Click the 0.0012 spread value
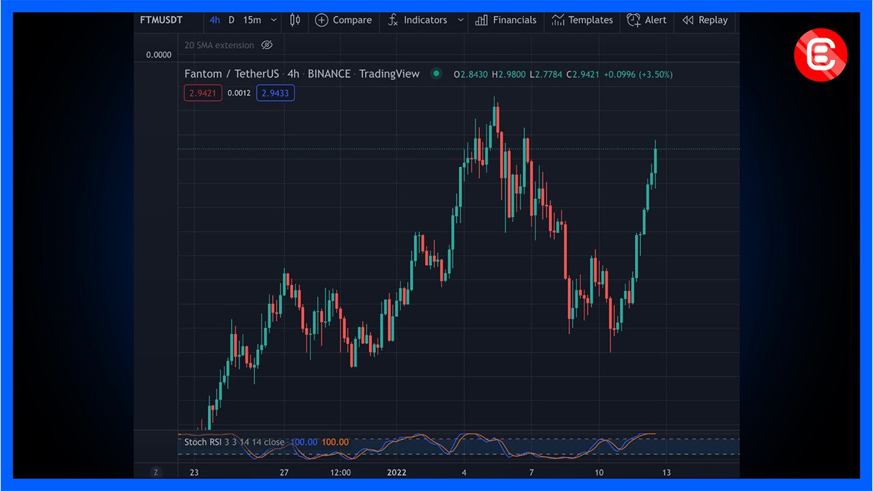Screen dimensions: 873x491 pyautogui.click(x=239, y=93)
